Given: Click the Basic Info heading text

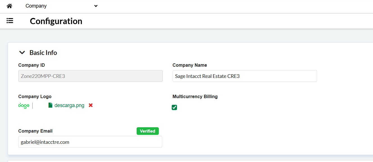Looking at the screenshot, I should [x=43, y=53].
